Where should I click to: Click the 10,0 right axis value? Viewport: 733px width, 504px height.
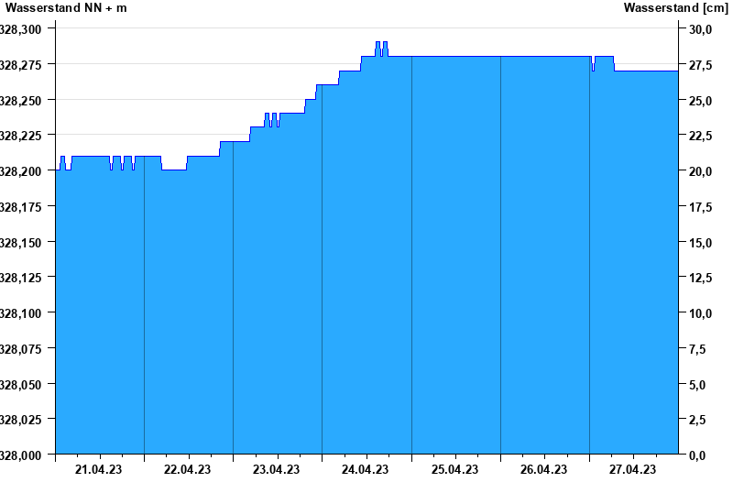pos(700,313)
